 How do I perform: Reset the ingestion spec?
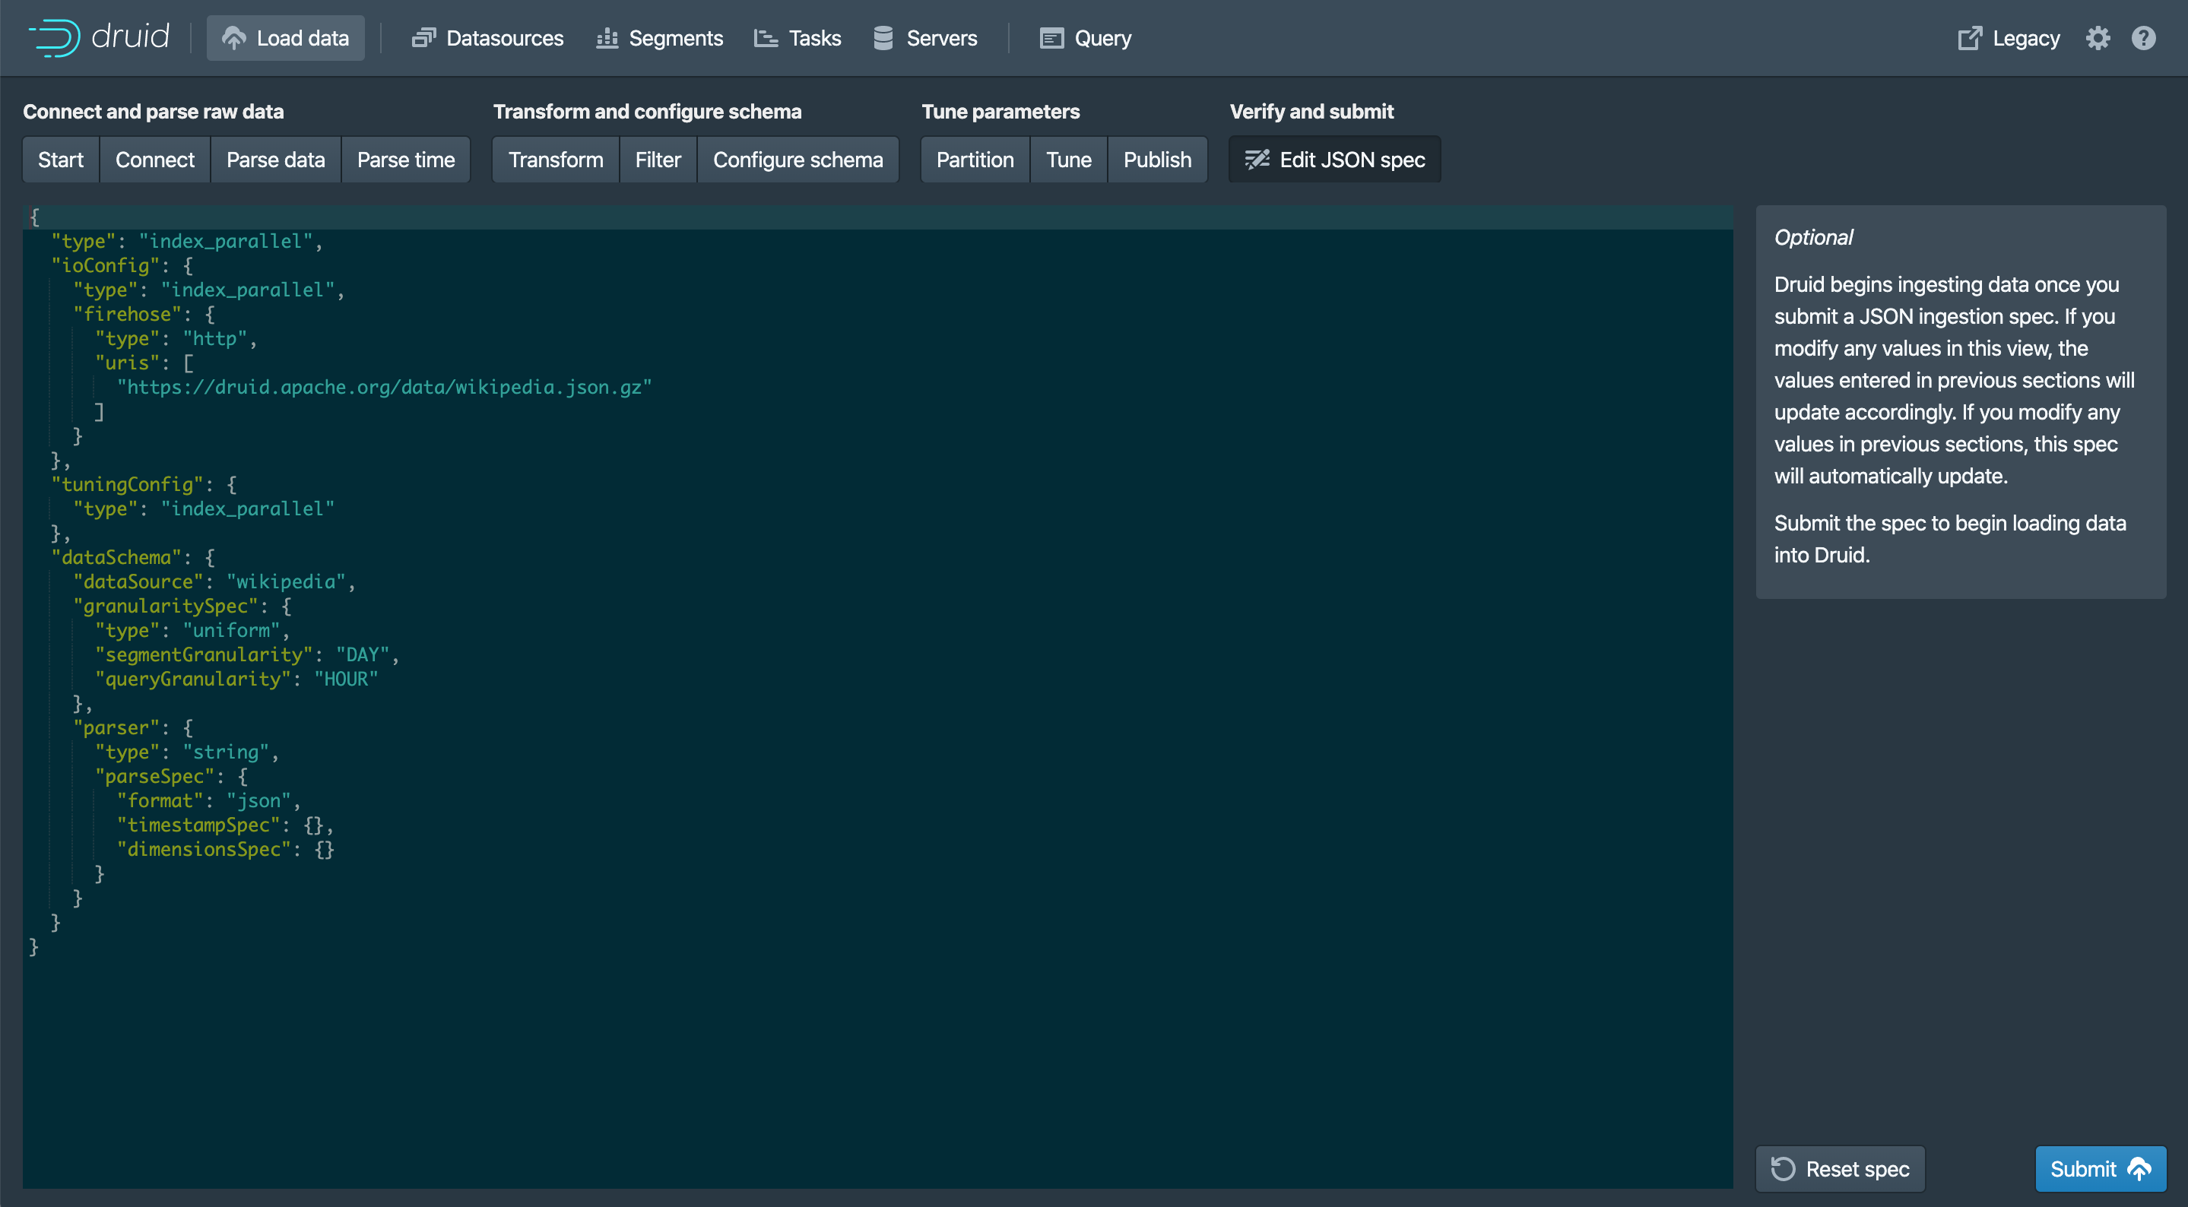[x=1840, y=1169]
